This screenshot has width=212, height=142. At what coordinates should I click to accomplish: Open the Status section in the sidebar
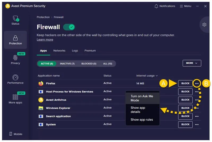click(15, 20)
